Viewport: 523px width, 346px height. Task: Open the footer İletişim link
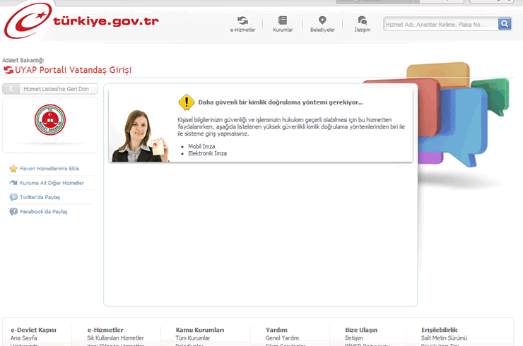(353, 338)
